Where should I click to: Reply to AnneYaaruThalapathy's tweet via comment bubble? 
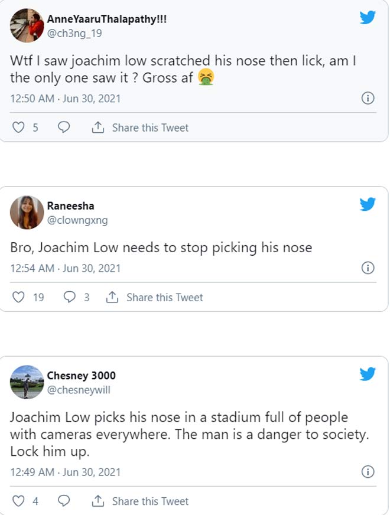pos(64,128)
